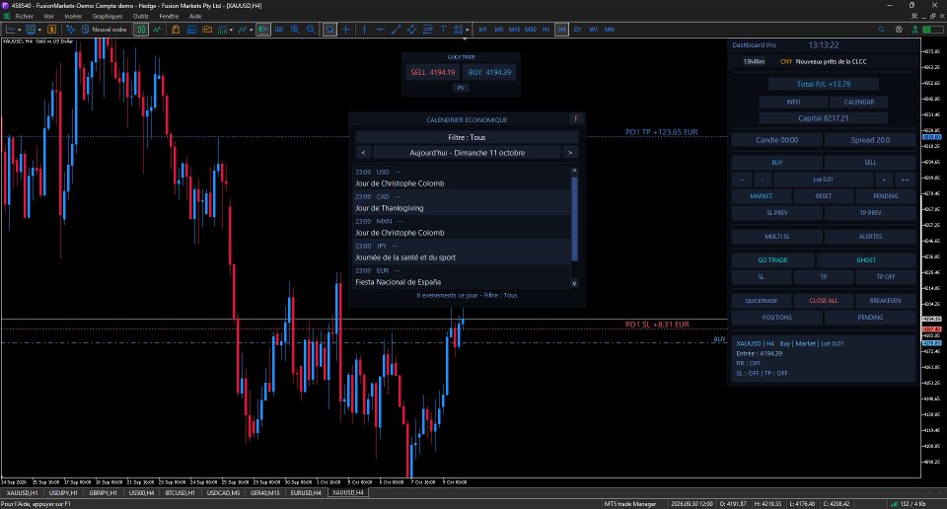Switch to the BTCUSD,H1 chart tab
This screenshot has height=509, width=947.
coord(180,492)
